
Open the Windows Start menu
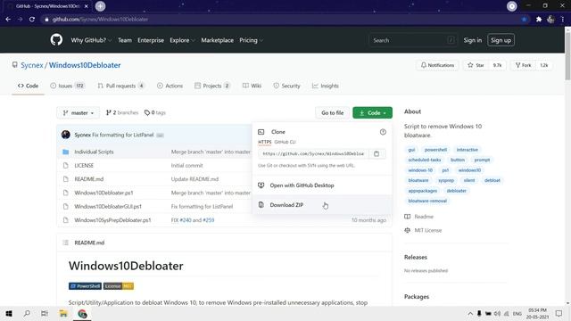(x=9, y=313)
